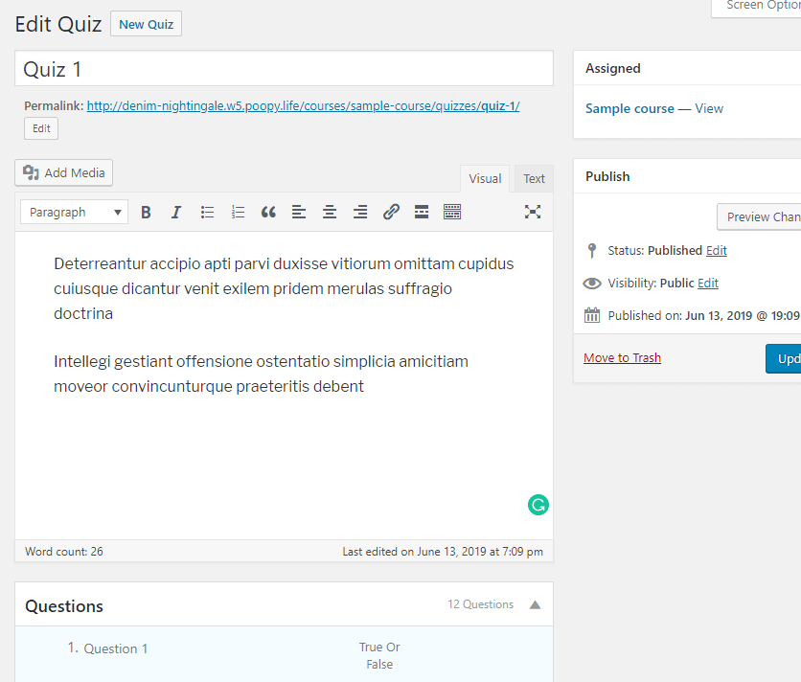
Task: Insert a hyperlink in the editor
Action: pyautogui.click(x=391, y=212)
